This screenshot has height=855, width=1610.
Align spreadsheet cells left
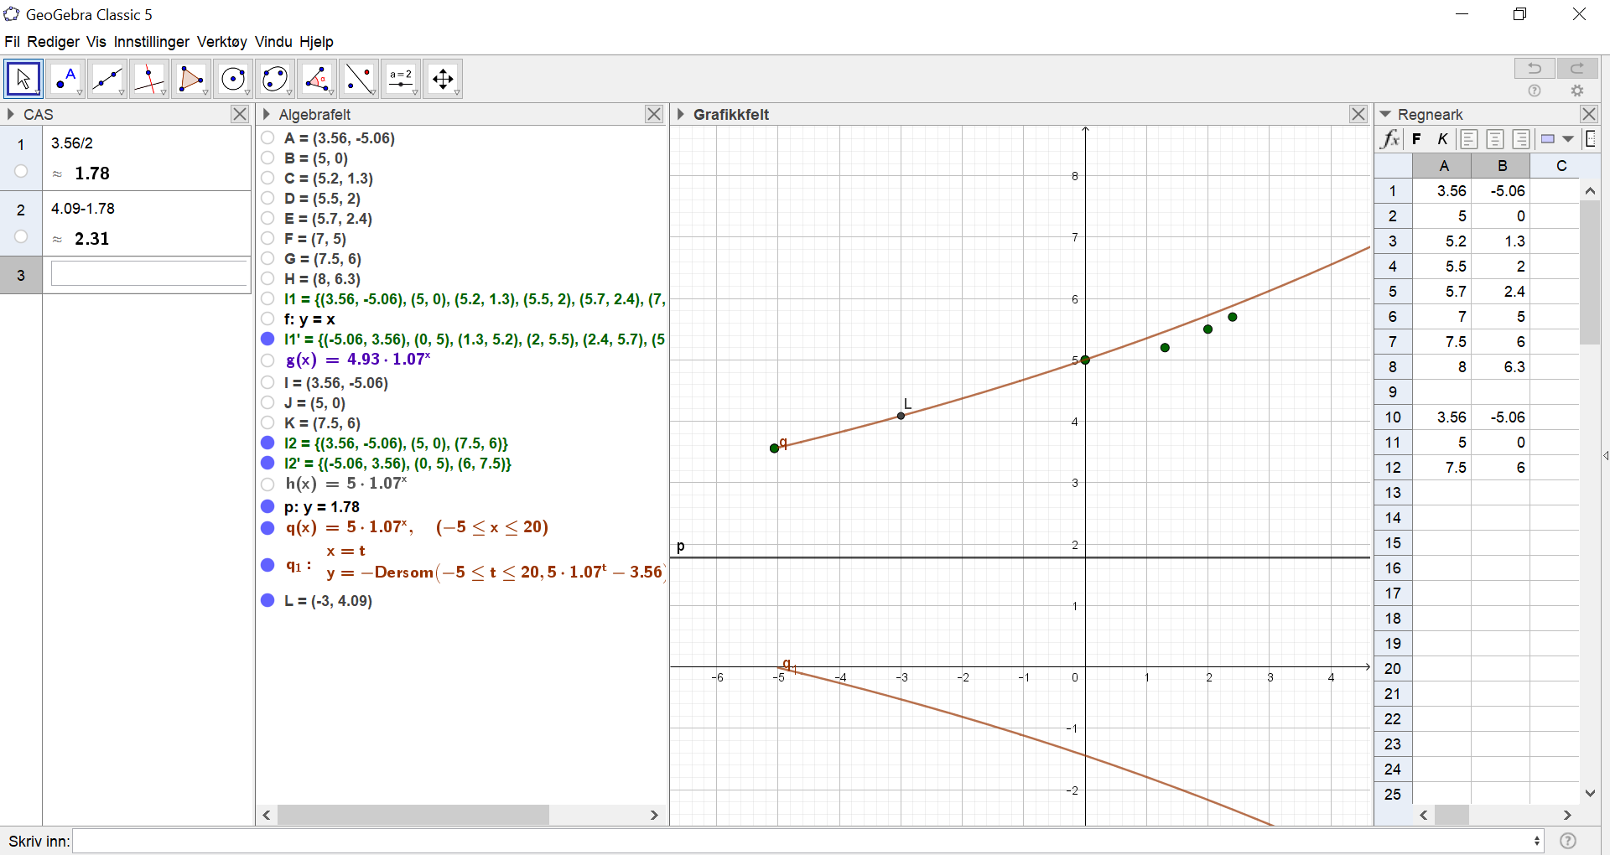point(1469,139)
